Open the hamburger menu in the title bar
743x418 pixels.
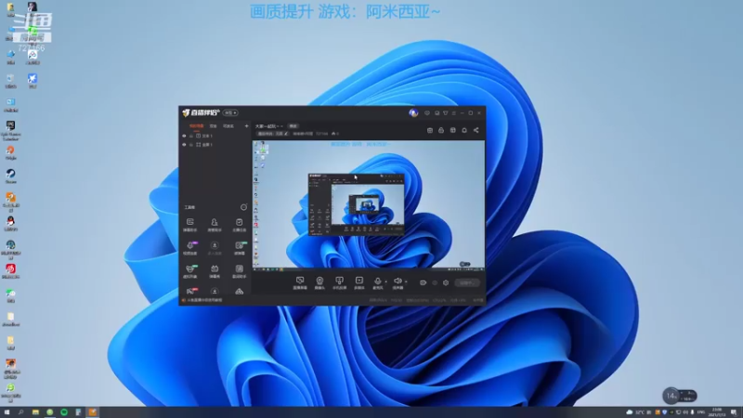tap(454, 112)
